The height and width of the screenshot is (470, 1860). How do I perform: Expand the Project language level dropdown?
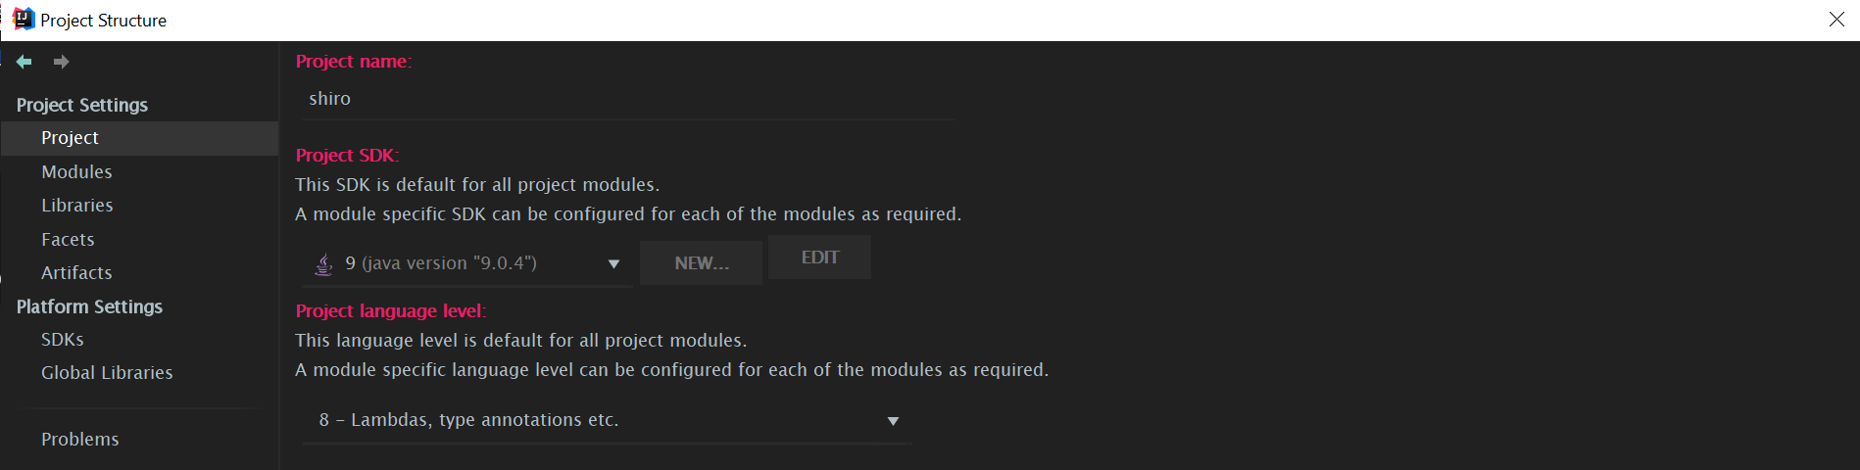(x=893, y=421)
